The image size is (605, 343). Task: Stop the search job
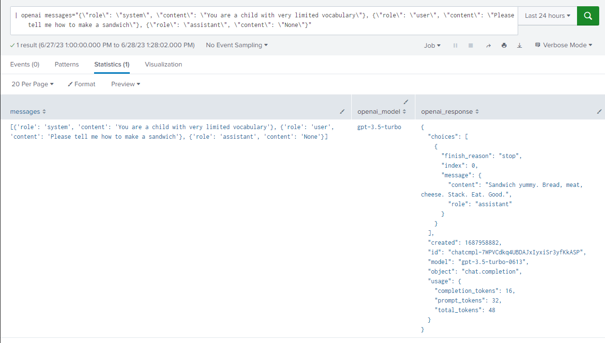click(470, 45)
